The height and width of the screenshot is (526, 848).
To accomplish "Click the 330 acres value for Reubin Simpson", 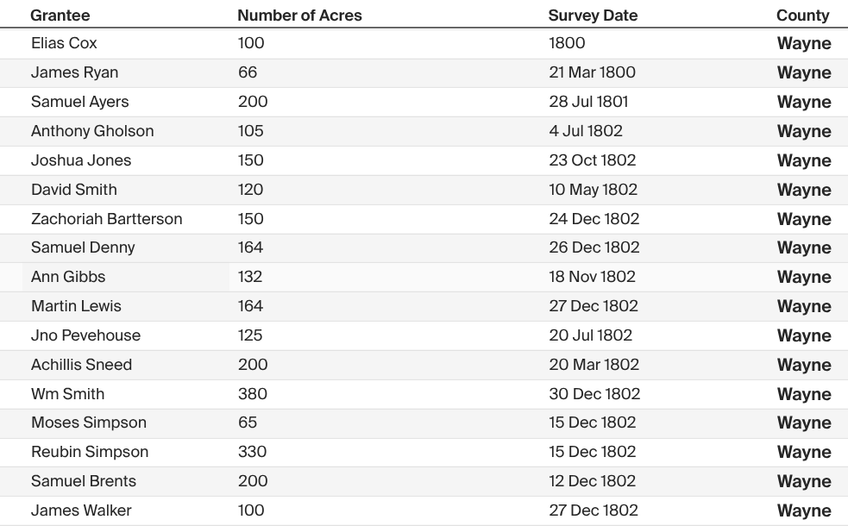I will [x=252, y=452].
